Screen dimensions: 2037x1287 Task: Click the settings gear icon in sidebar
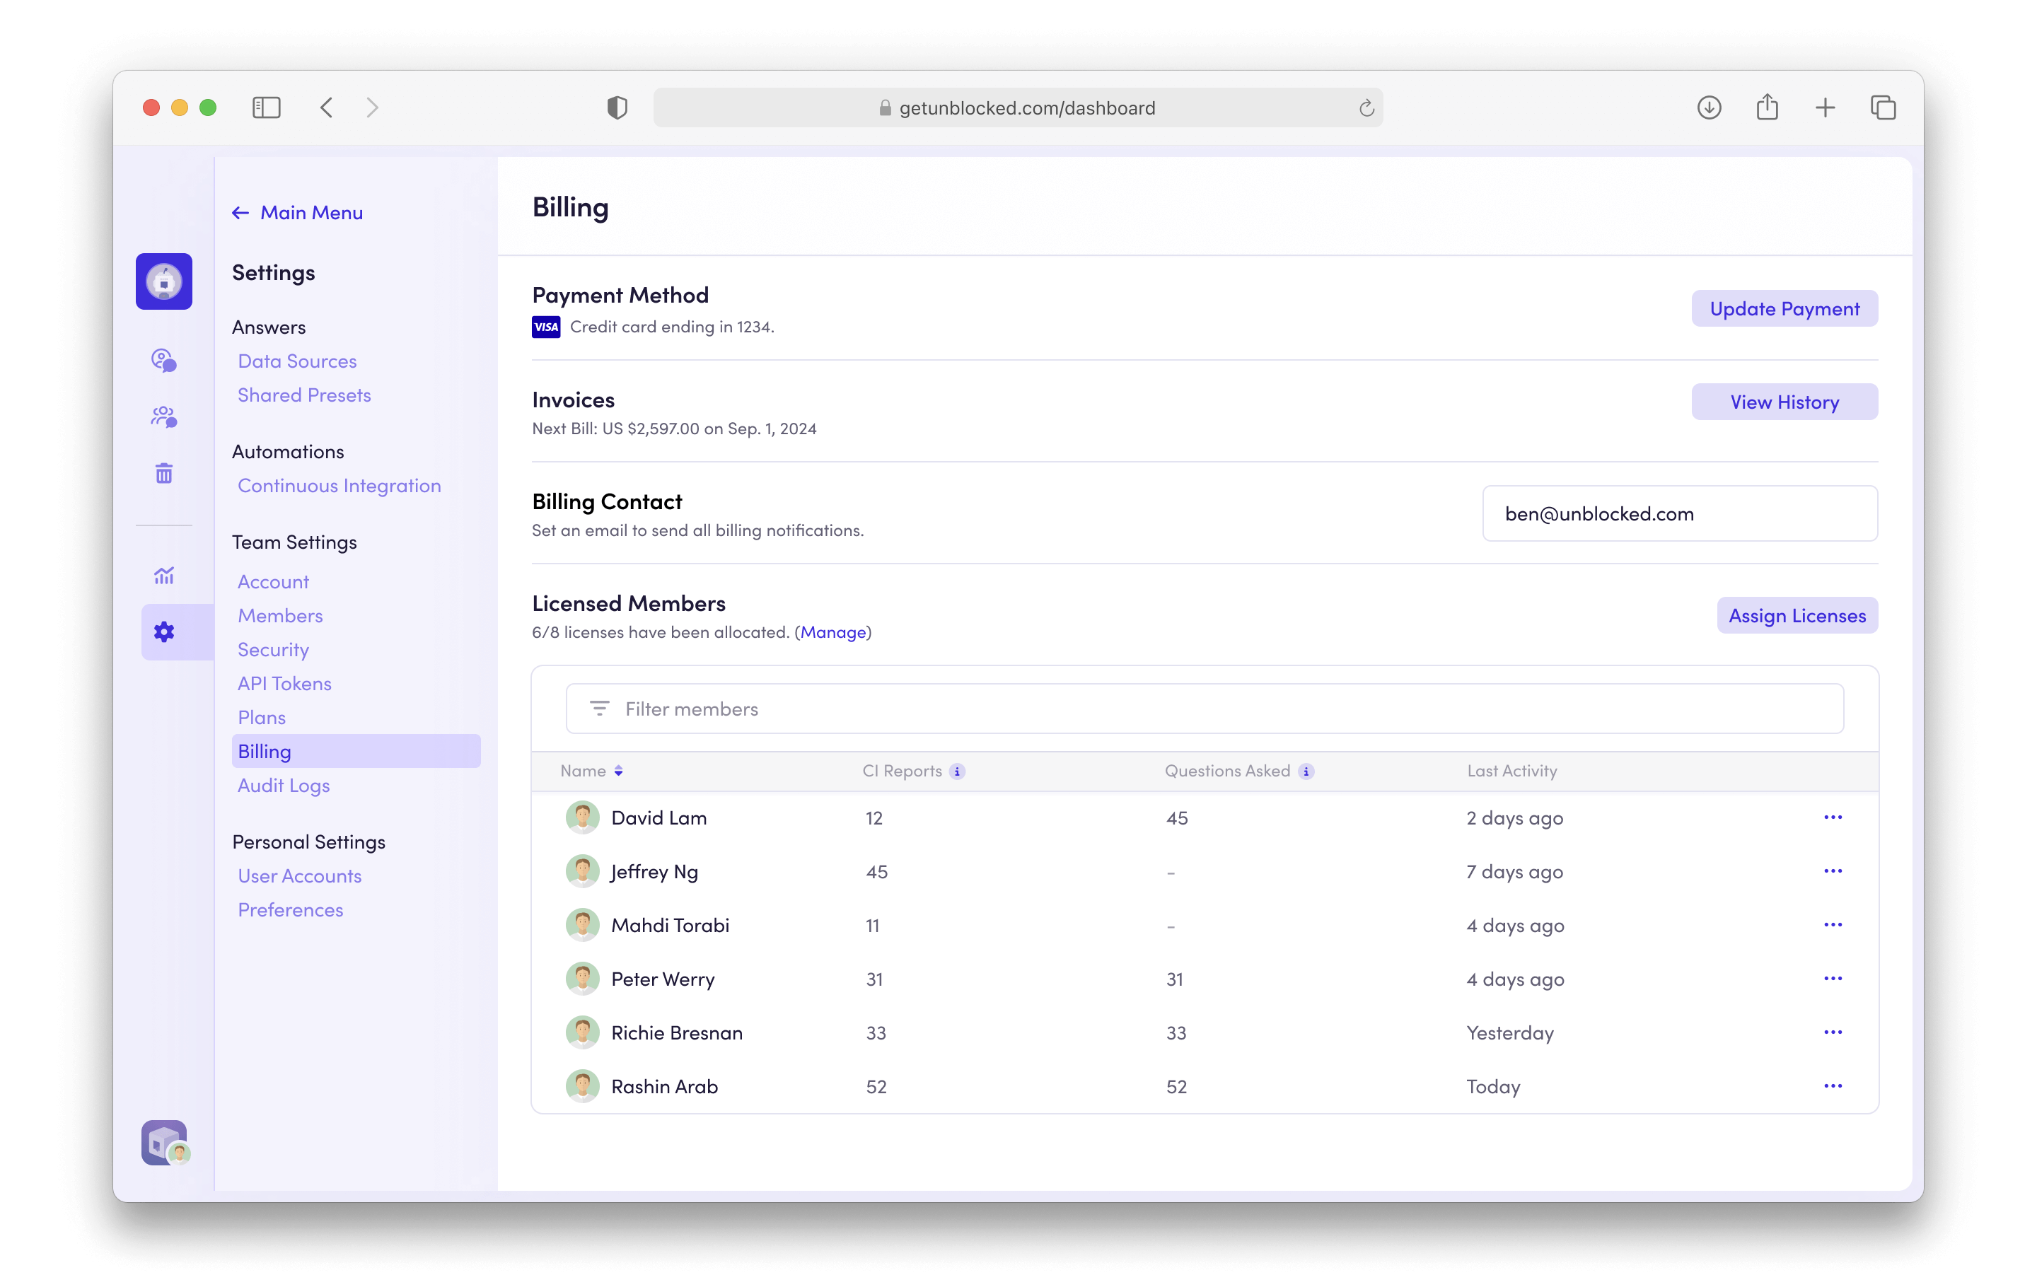click(164, 631)
